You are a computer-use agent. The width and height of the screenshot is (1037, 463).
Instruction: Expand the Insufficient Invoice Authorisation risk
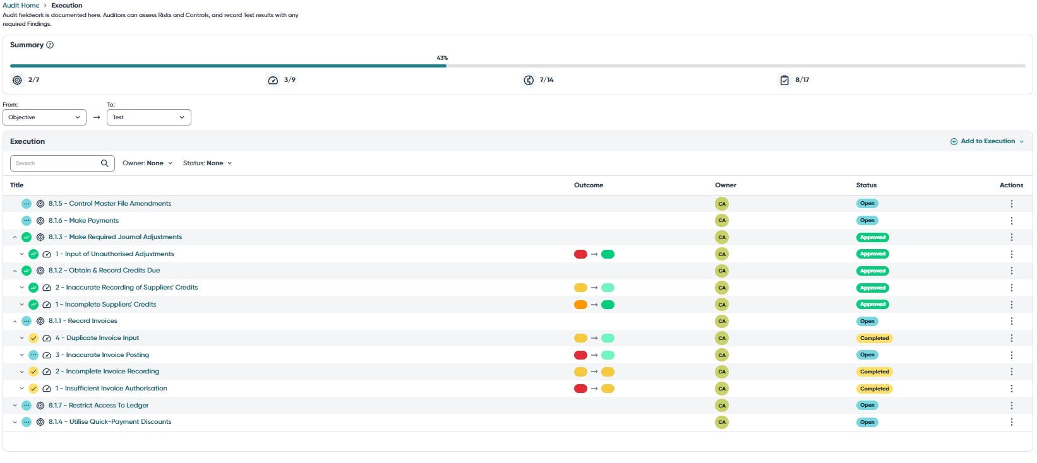pyautogui.click(x=21, y=389)
